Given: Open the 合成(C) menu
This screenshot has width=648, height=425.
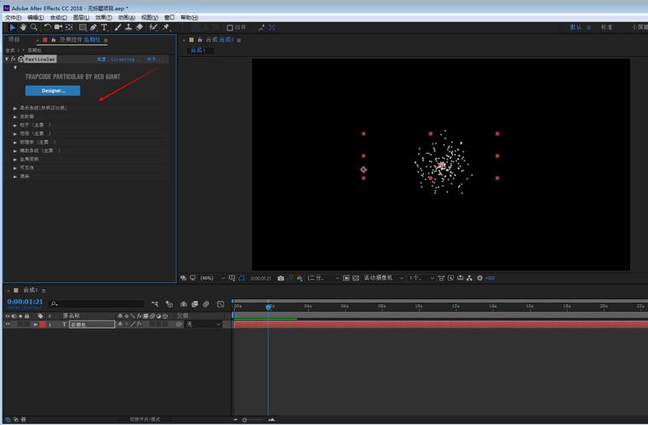Looking at the screenshot, I should [58, 17].
